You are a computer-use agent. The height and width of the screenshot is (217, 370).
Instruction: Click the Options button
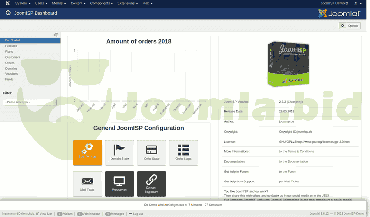350,26
